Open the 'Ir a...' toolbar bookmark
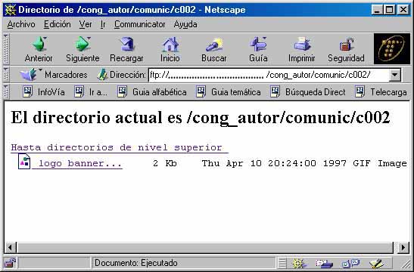Screen dimensions: 414x272 pos(91,92)
